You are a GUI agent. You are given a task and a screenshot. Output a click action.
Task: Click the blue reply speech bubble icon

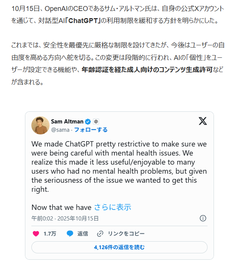(70, 234)
